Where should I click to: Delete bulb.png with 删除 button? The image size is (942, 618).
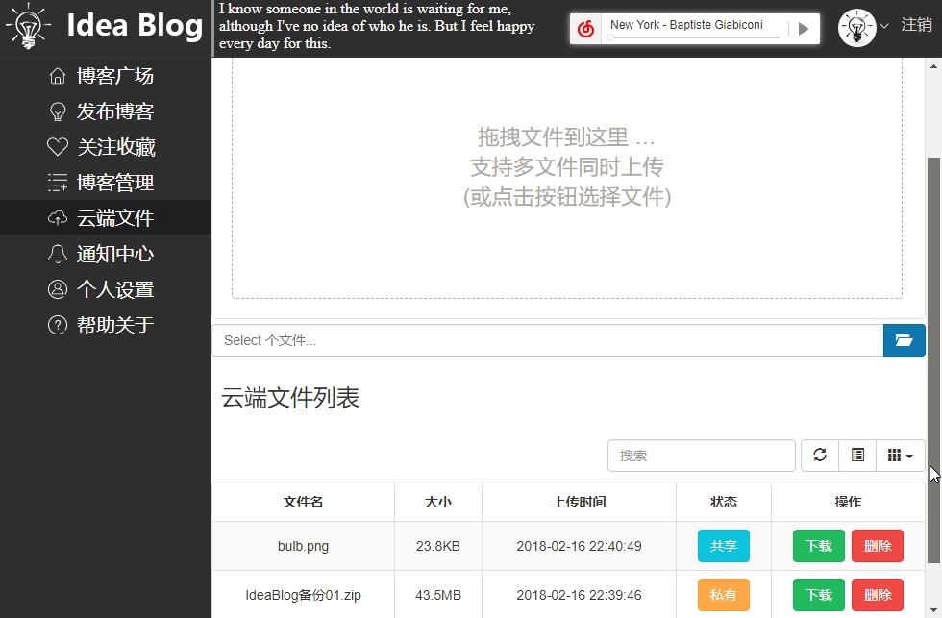pyautogui.click(x=877, y=546)
